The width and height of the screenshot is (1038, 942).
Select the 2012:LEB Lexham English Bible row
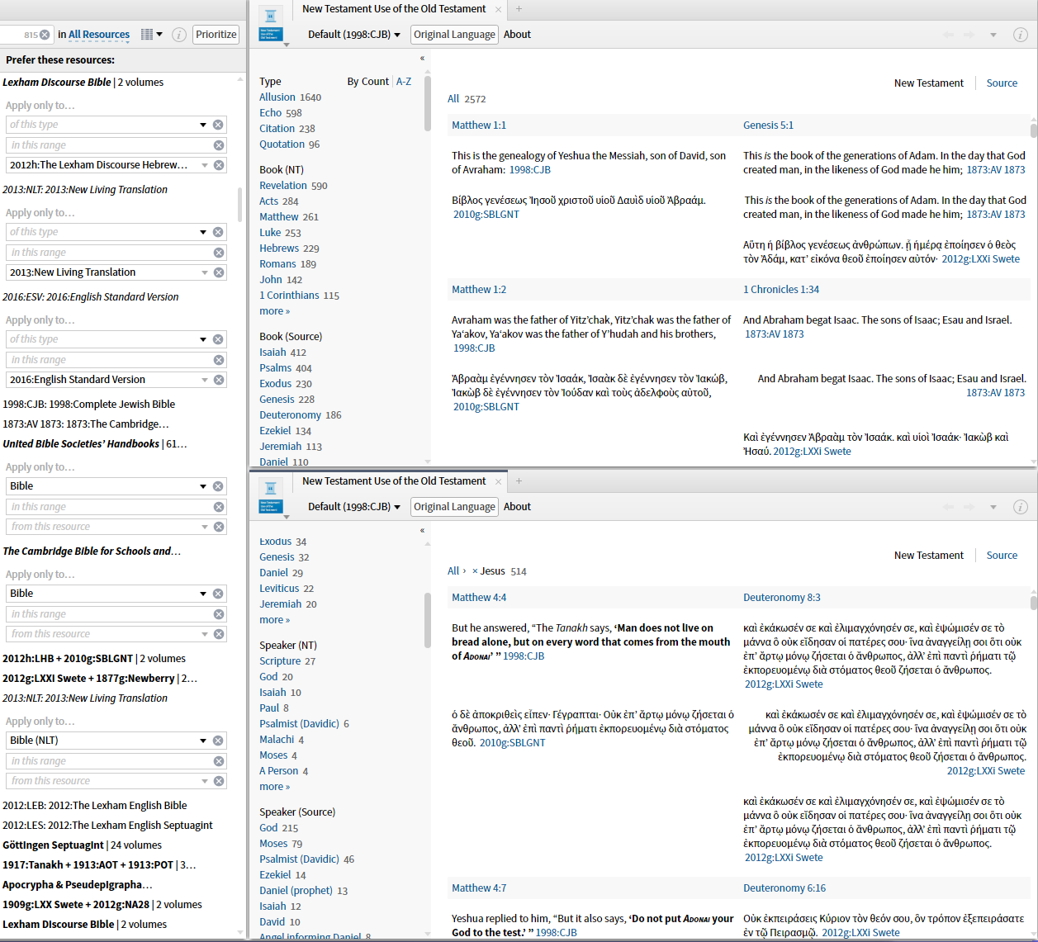pyautogui.click(x=94, y=806)
